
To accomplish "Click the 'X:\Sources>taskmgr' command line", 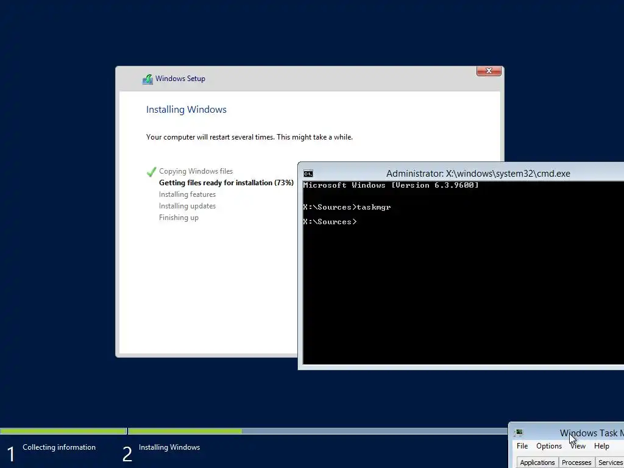I will [x=347, y=207].
